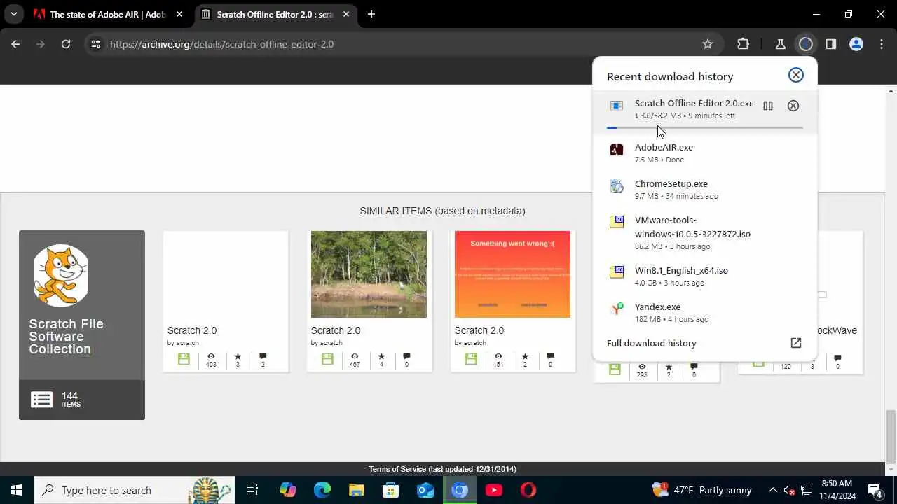Open the tab search dropdown arrow

[13, 14]
